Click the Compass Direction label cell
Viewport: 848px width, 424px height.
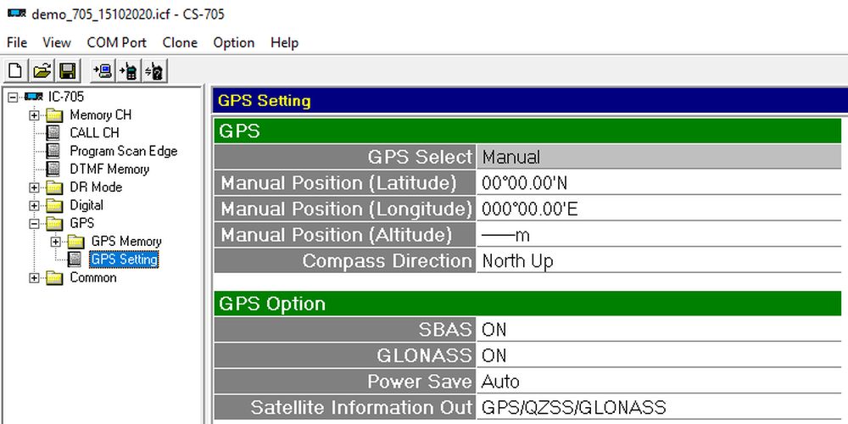tap(345, 260)
